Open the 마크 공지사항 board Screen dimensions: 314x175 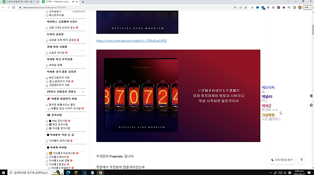coord(60,124)
